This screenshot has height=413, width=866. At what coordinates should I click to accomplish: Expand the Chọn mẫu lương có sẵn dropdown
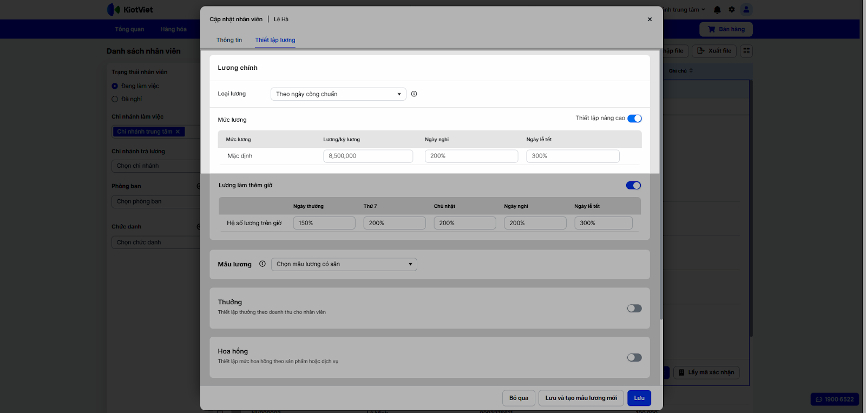click(x=344, y=264)
